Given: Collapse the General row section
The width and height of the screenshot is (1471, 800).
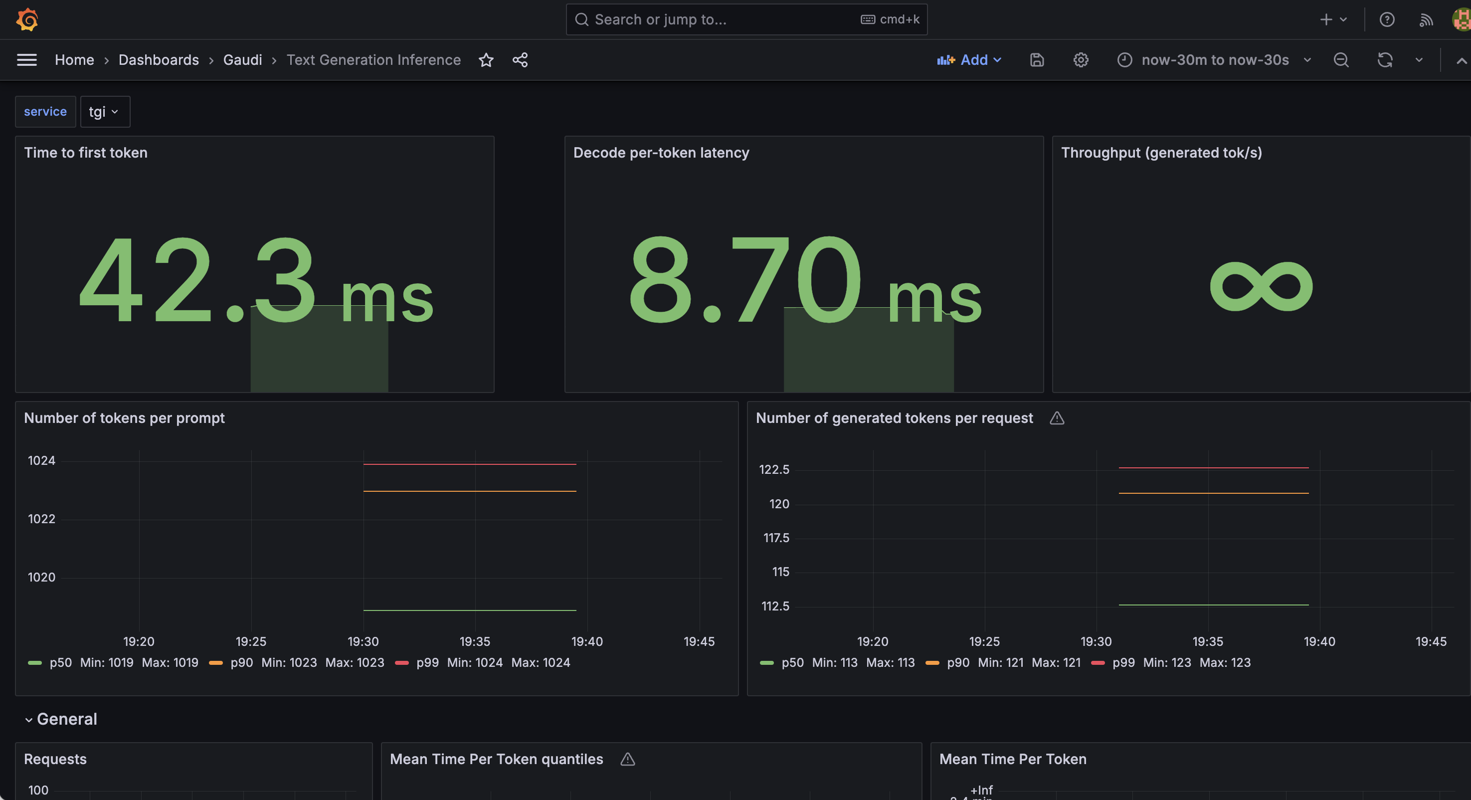Looking at the screenshot, I should (x=61, y=719).
